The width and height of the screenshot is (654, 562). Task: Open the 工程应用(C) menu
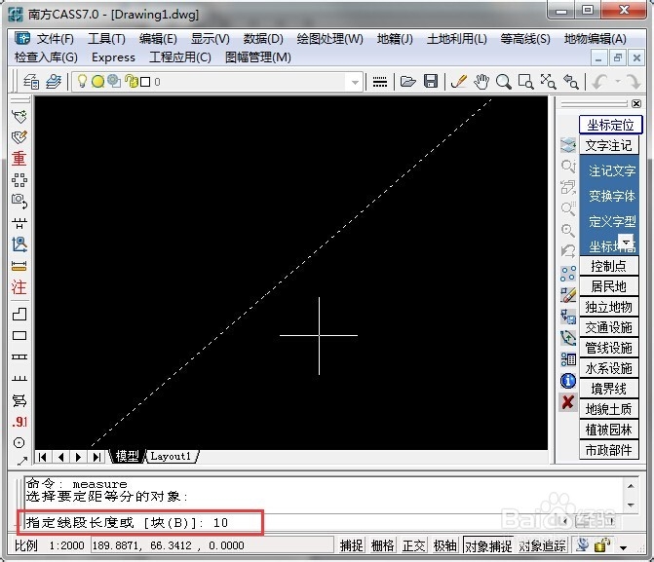tap(180, 57)
